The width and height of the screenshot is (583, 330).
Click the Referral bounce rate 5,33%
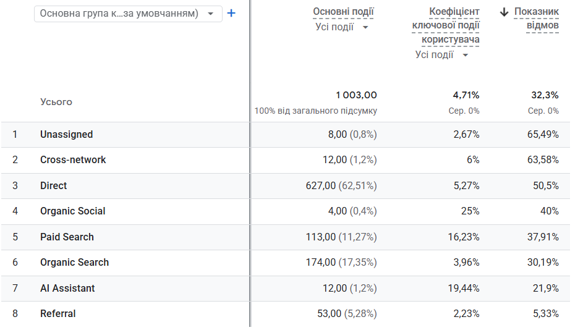(546, 314)
